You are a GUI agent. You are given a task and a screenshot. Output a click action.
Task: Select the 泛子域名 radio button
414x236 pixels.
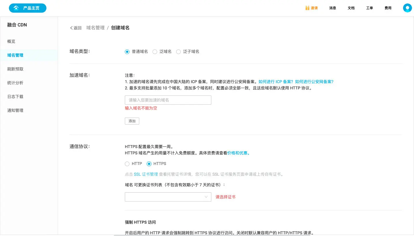pos(178,52)
